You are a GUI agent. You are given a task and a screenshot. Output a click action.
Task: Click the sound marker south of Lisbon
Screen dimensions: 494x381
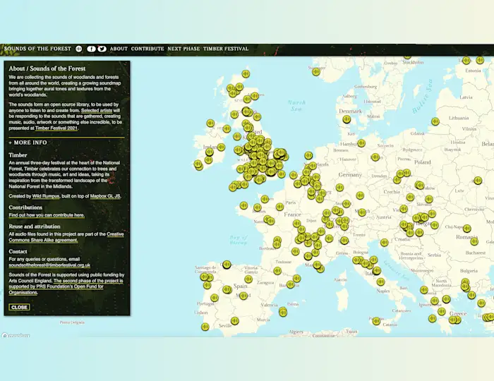[205, 327]
